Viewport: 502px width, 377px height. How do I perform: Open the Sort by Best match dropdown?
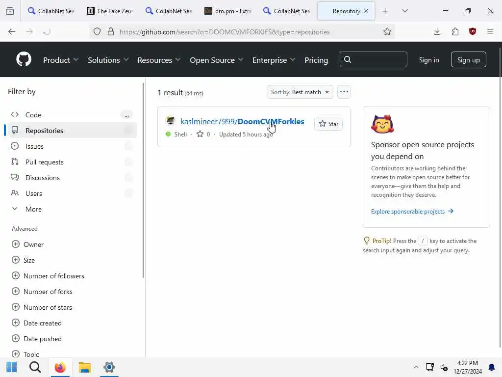300,92
